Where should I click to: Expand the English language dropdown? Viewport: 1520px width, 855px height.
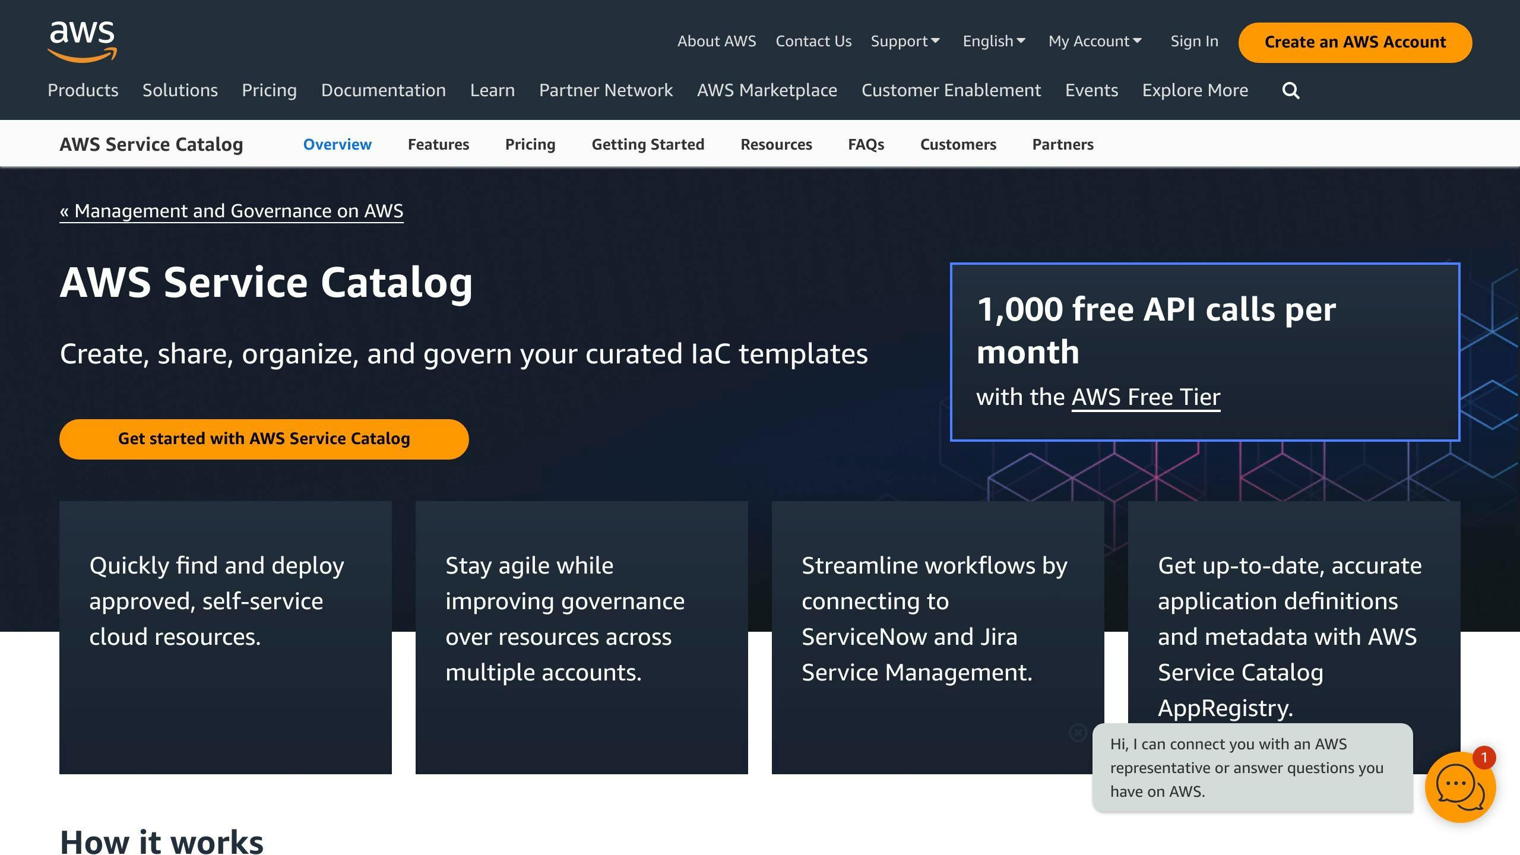[x=994, y=42]
